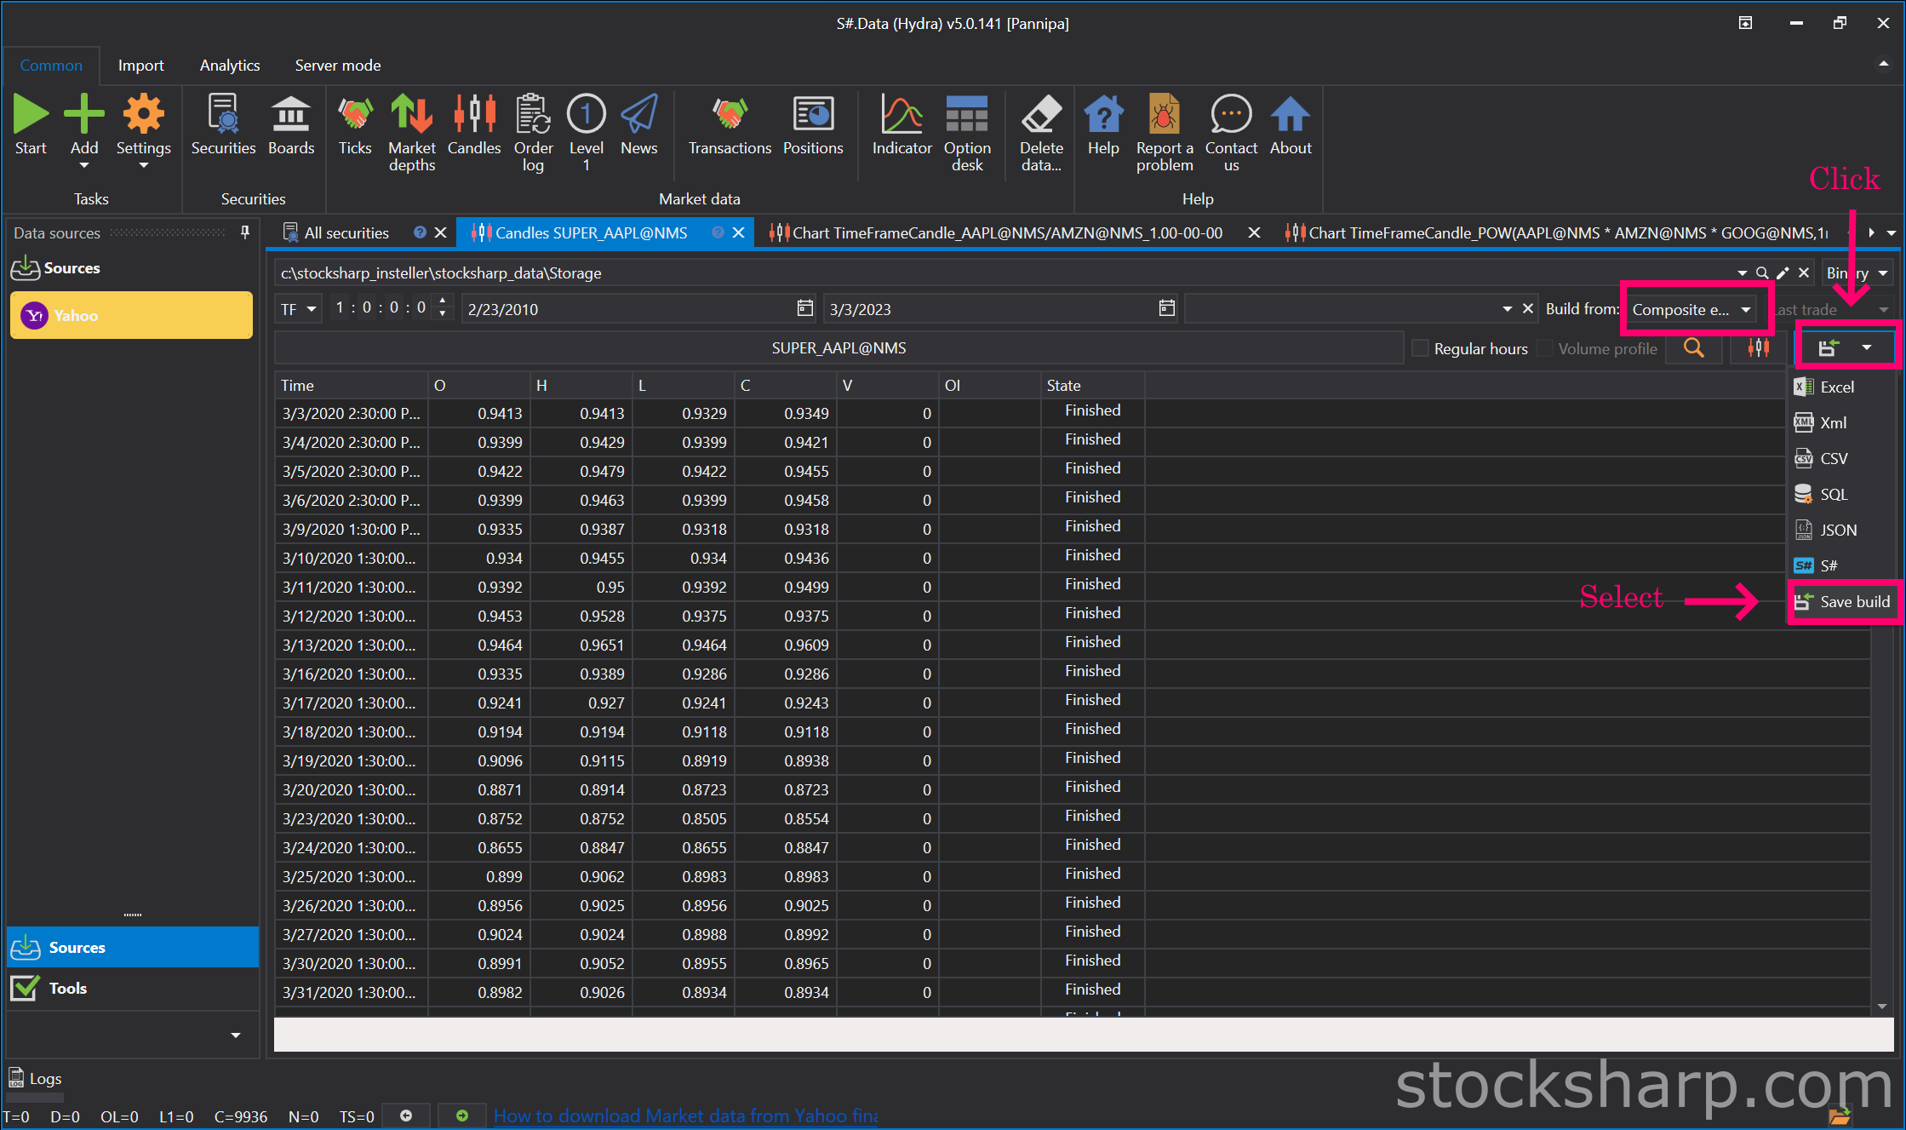Click the orange search magnifier button

[1694, 347]
